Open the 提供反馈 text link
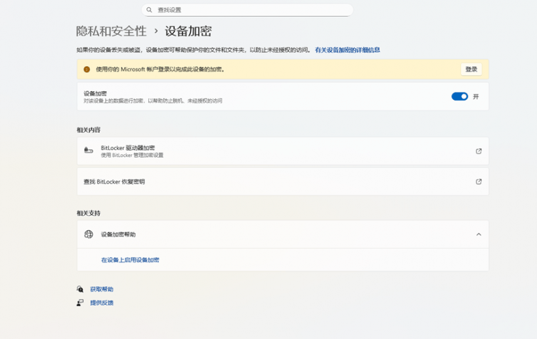The height and width of the screenshot is (339, 537). [x=102, y=303]
